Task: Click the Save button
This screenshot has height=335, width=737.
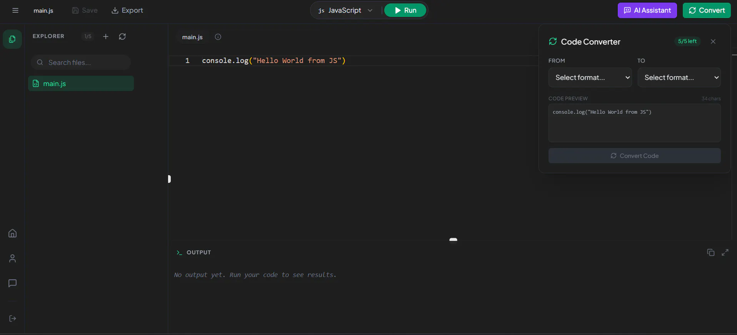Action: coord(85,10)
